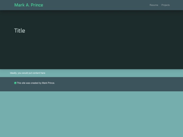Go to the Projects page
This screenshot has width=183, height=137.
[165, 5]
